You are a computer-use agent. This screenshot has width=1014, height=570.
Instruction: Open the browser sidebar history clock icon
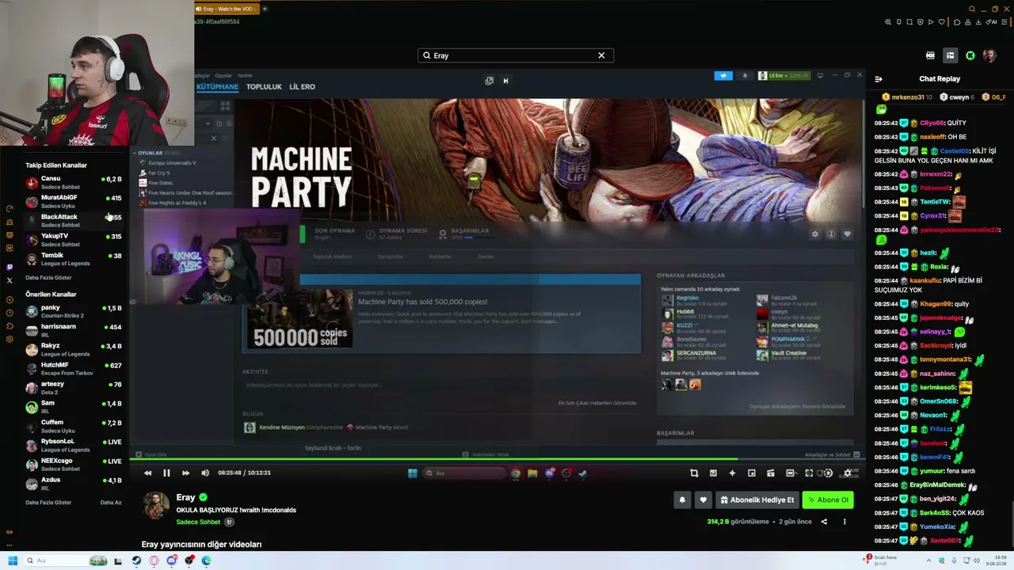click(10, 313)
